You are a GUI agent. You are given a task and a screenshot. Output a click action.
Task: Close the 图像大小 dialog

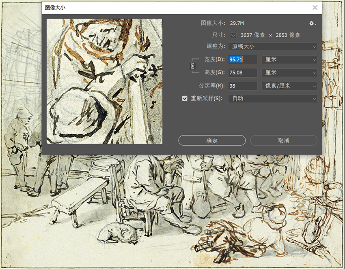[315, 7]
